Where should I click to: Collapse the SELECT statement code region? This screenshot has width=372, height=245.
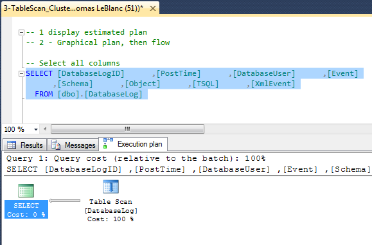pos(22,73)
